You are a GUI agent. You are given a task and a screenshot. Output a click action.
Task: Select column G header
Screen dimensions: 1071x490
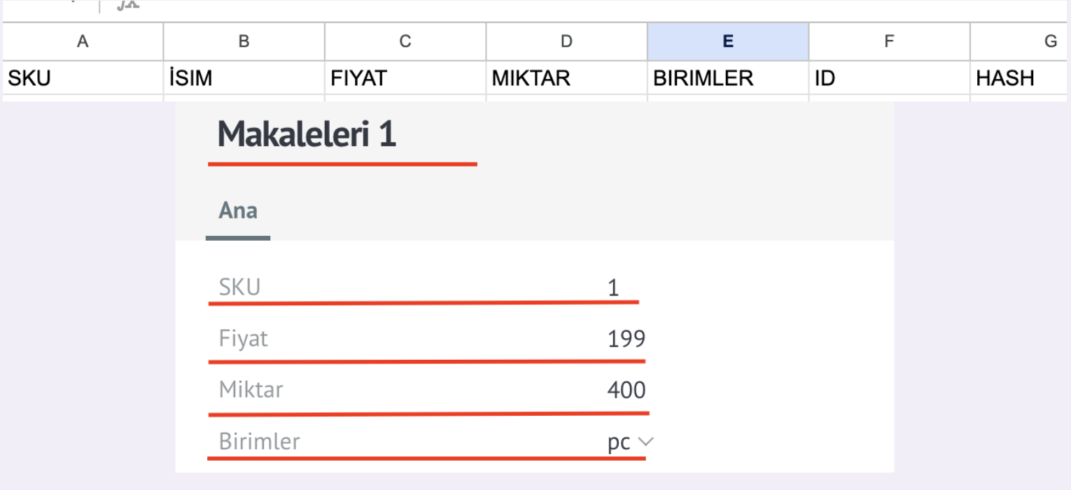(x=1021, y=41)
